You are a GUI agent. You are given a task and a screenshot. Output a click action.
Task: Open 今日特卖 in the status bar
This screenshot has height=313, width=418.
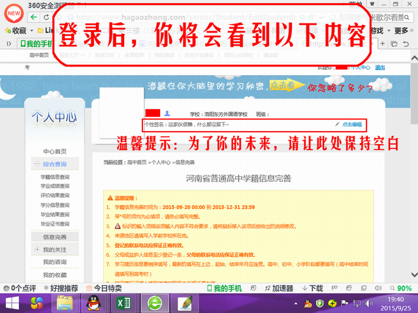pos(104,288)
